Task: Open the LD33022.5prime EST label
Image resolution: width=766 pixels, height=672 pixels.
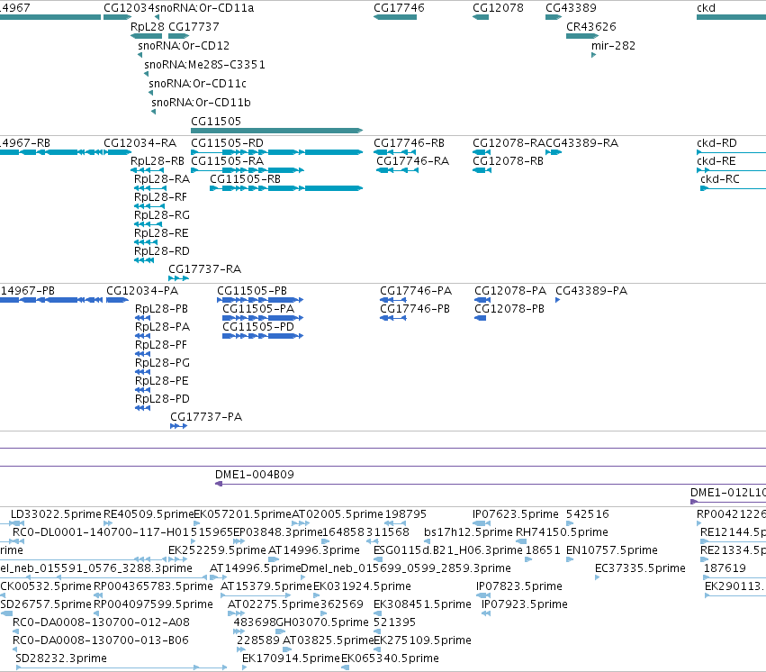Action: point(56,514)
